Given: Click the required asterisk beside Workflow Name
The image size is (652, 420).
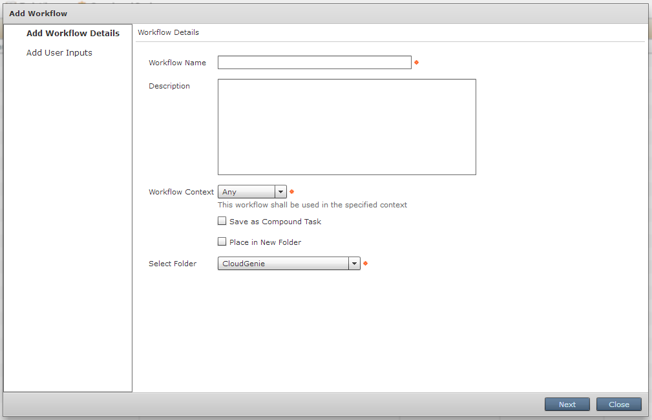Looking at the screenshot, I should tap(417, 63).
